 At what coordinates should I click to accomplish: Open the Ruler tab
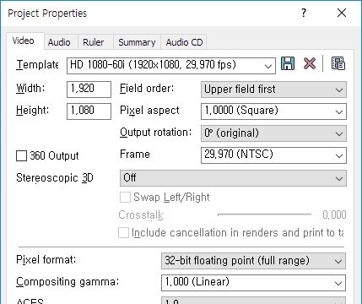click(x=94, y=42)
